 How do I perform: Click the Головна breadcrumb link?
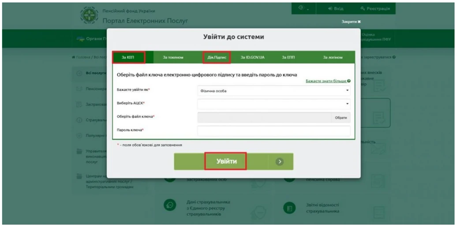(81, 57)
